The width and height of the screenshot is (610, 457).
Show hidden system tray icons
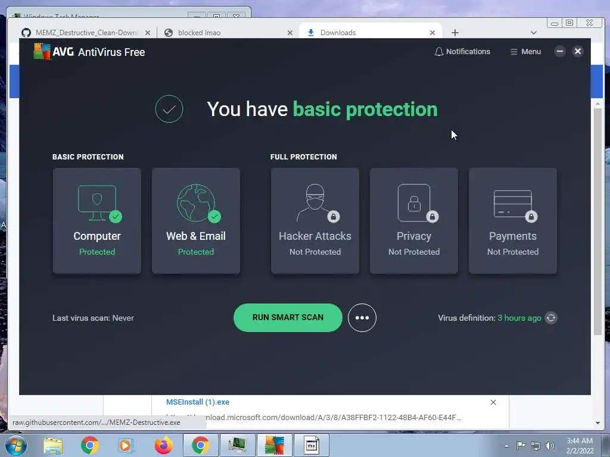tap(506, 446)
